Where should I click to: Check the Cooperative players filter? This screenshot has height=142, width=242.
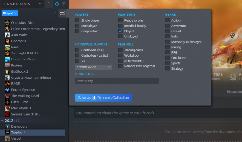[x=77, y=31]
